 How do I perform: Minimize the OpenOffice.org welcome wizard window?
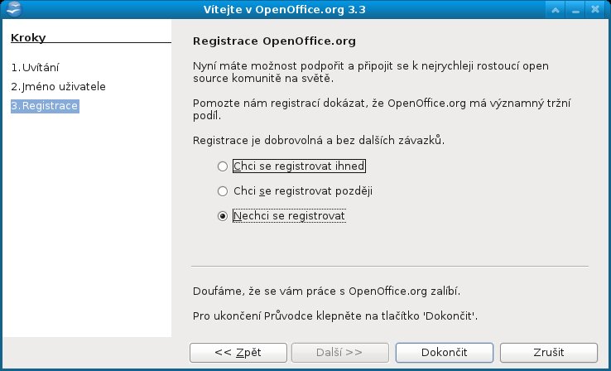(x=575, y=9)
